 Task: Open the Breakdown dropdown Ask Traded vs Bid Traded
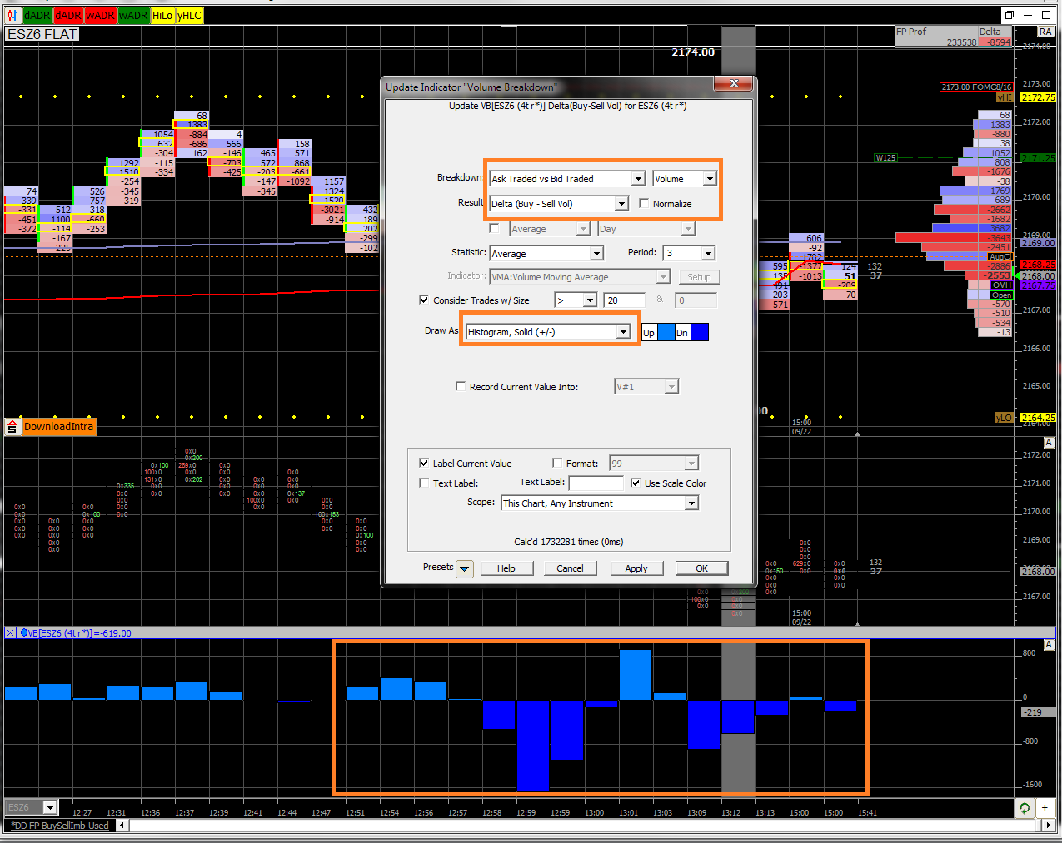pyautogui.click(x=637, y=179)
